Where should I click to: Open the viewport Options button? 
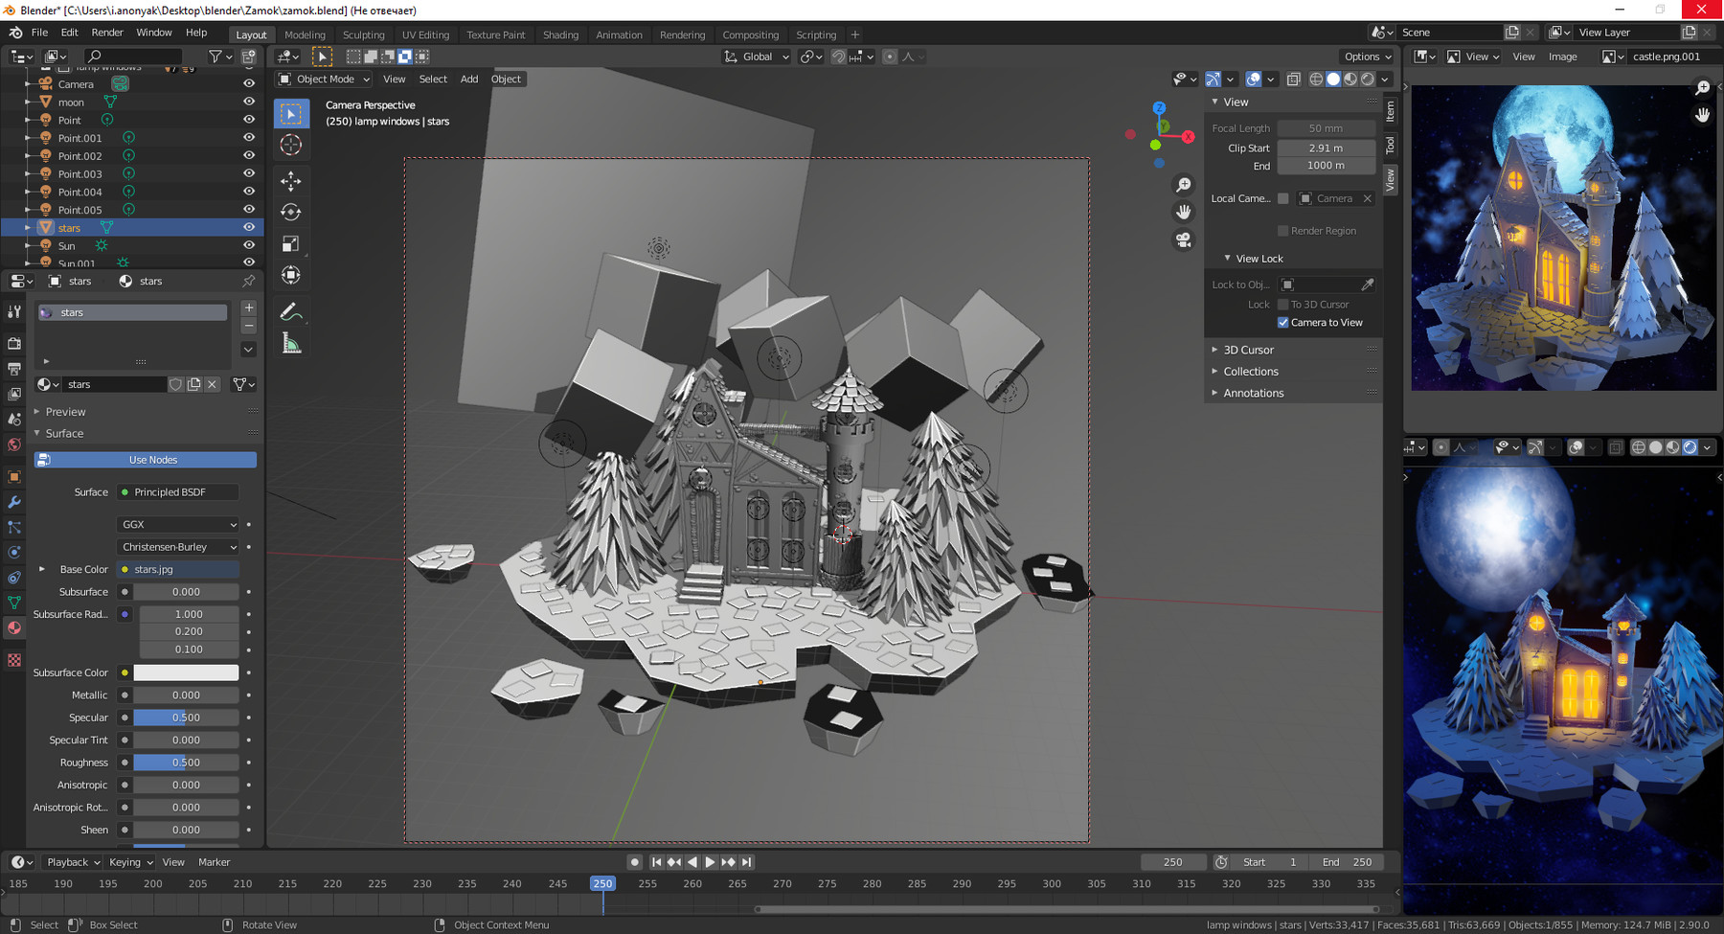1367,57
